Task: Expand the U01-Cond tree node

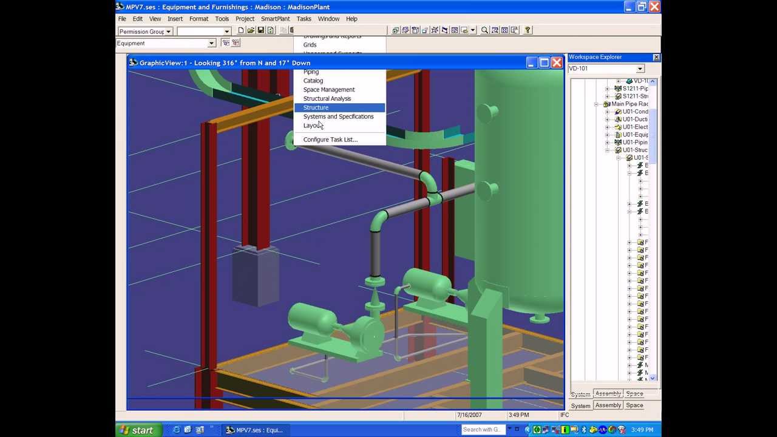Action: (x=607, y=112)
